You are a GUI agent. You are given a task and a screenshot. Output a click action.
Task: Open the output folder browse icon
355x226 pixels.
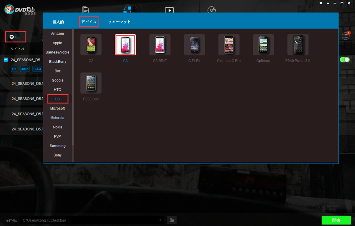coord(172,220)
